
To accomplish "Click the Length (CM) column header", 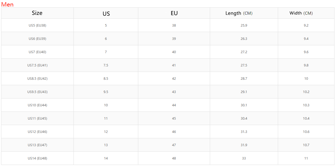I will tap(239, 13).
